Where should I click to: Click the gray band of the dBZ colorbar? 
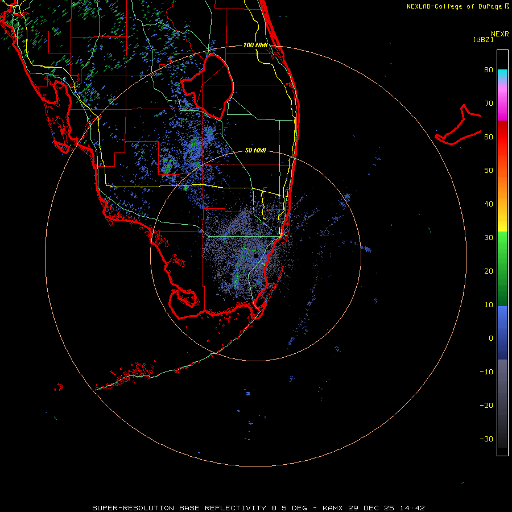pyautogui.click(x=502, y=403)
